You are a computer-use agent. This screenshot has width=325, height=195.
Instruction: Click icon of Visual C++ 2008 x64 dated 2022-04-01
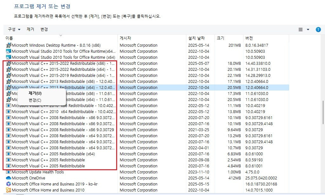tap(9, 148)
